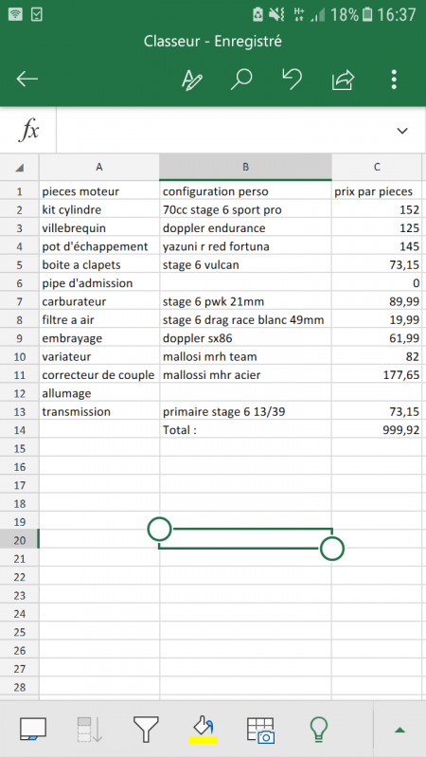
Task: Select the 'kit cylindre' cell
Action: tap(99, 210)
